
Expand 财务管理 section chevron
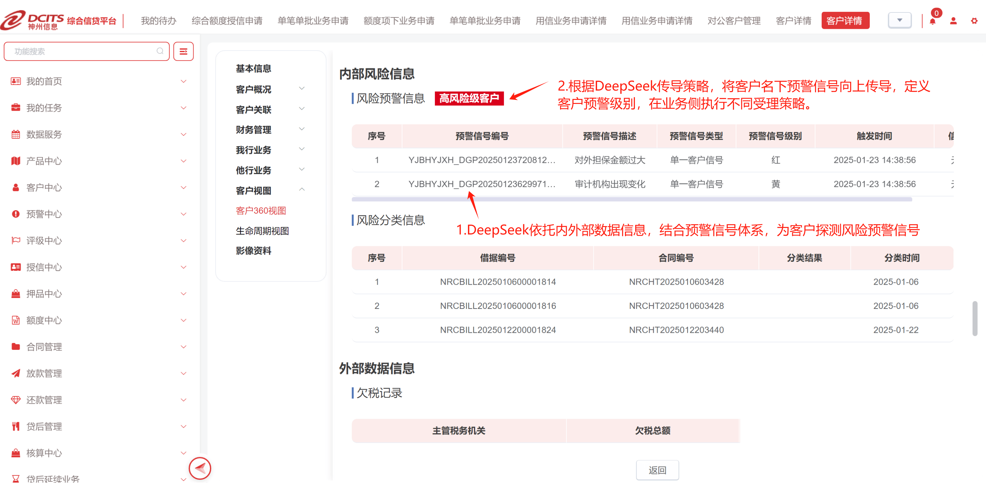click(301, 129)
